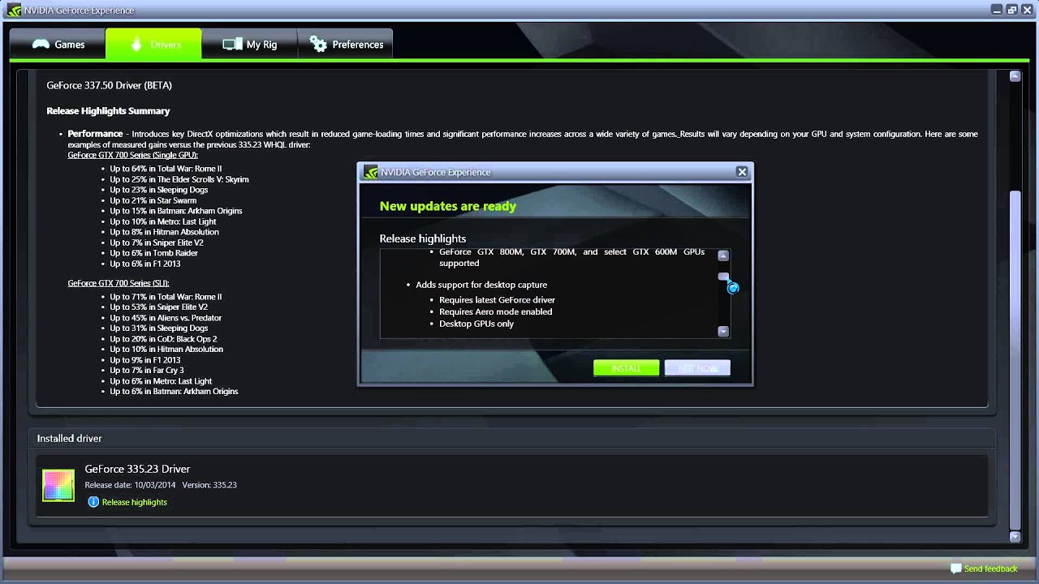
Task: Click the gamepad icon on Games tab
Action: [x=41, y=45]
